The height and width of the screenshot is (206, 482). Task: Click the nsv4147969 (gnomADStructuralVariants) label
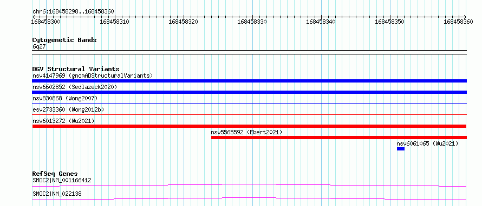[93, 75]
